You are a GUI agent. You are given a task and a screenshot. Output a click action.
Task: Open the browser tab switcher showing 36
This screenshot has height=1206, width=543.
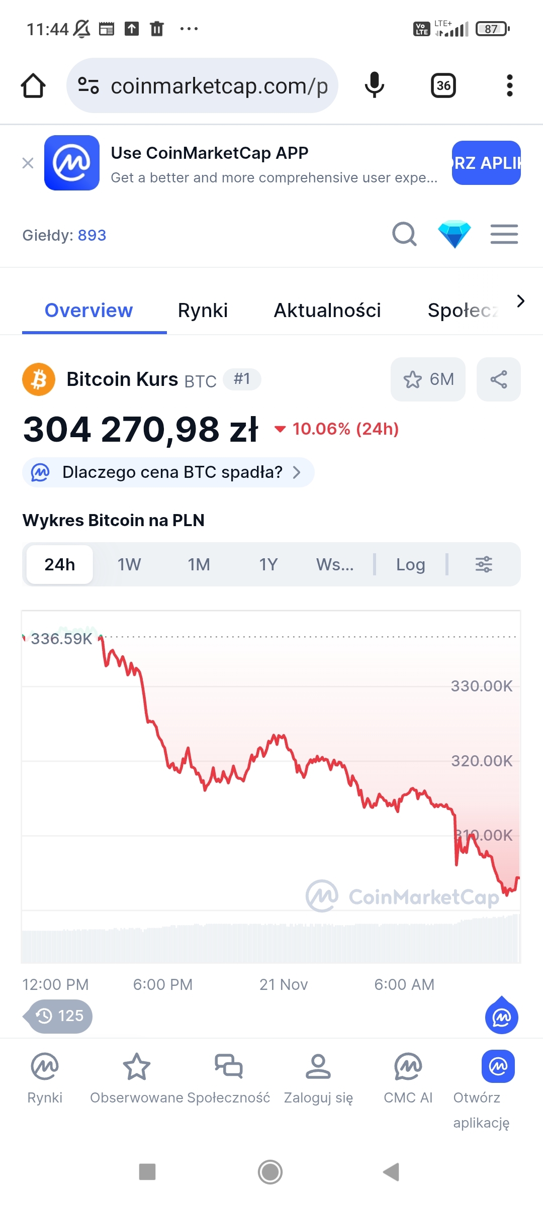pos(443,85)
